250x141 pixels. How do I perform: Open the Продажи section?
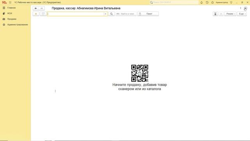[x=12, y=19]
